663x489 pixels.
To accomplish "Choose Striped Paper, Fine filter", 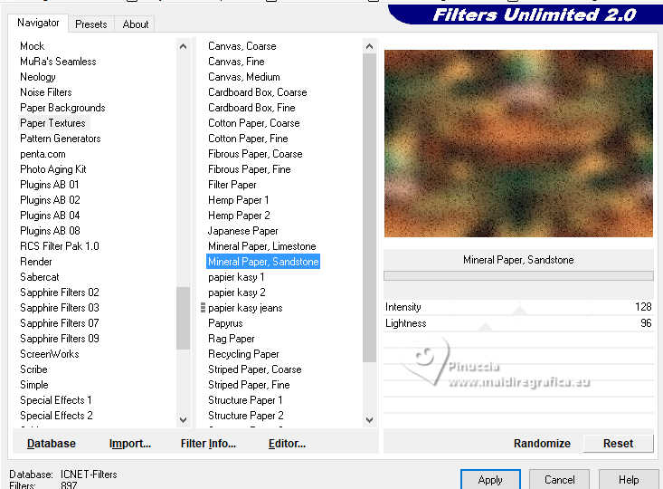I will pos(249,385).
